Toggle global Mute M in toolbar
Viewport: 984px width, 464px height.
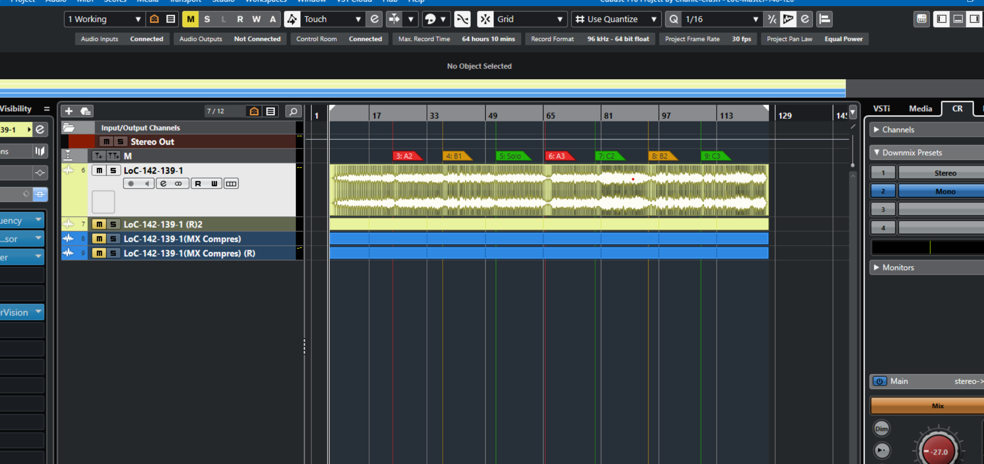point(190,19)
